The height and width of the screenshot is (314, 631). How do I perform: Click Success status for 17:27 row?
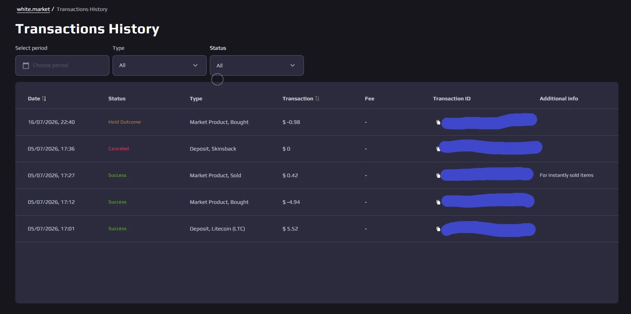[x=117, y=175]
